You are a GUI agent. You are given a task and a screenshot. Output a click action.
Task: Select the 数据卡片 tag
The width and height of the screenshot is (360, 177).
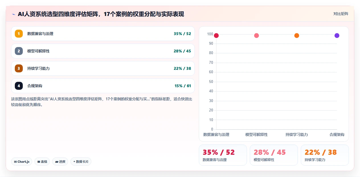(x=81, y=162)
